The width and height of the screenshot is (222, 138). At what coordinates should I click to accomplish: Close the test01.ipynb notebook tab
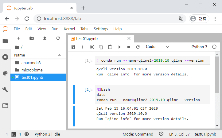pos(129,38)
